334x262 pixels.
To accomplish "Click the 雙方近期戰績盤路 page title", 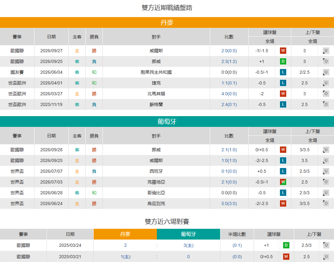I will pos(167,8).
